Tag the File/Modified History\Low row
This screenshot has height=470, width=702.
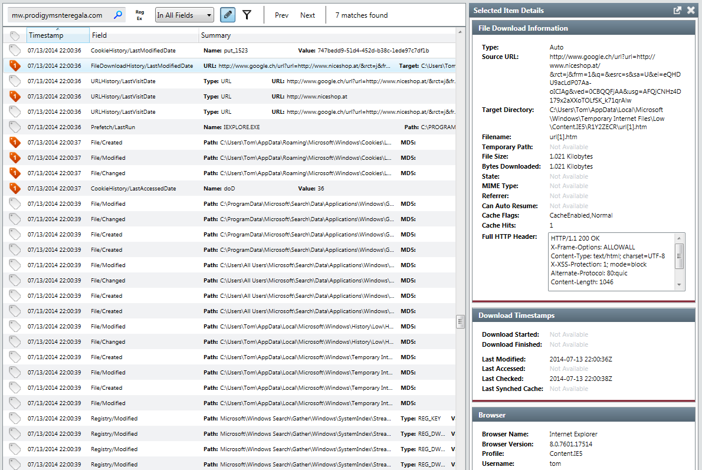(x=15, y=326)
